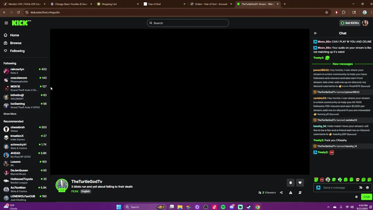
Task: Click the Kick search box
Action: tap(188, 23)
